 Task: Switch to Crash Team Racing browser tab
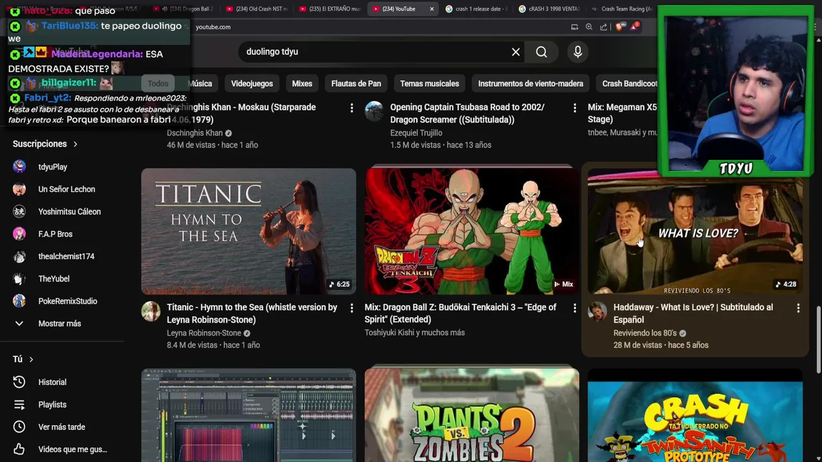tap(622, 9)
